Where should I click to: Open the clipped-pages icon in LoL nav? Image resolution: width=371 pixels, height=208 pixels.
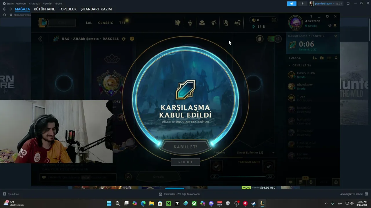coord(226,23)
